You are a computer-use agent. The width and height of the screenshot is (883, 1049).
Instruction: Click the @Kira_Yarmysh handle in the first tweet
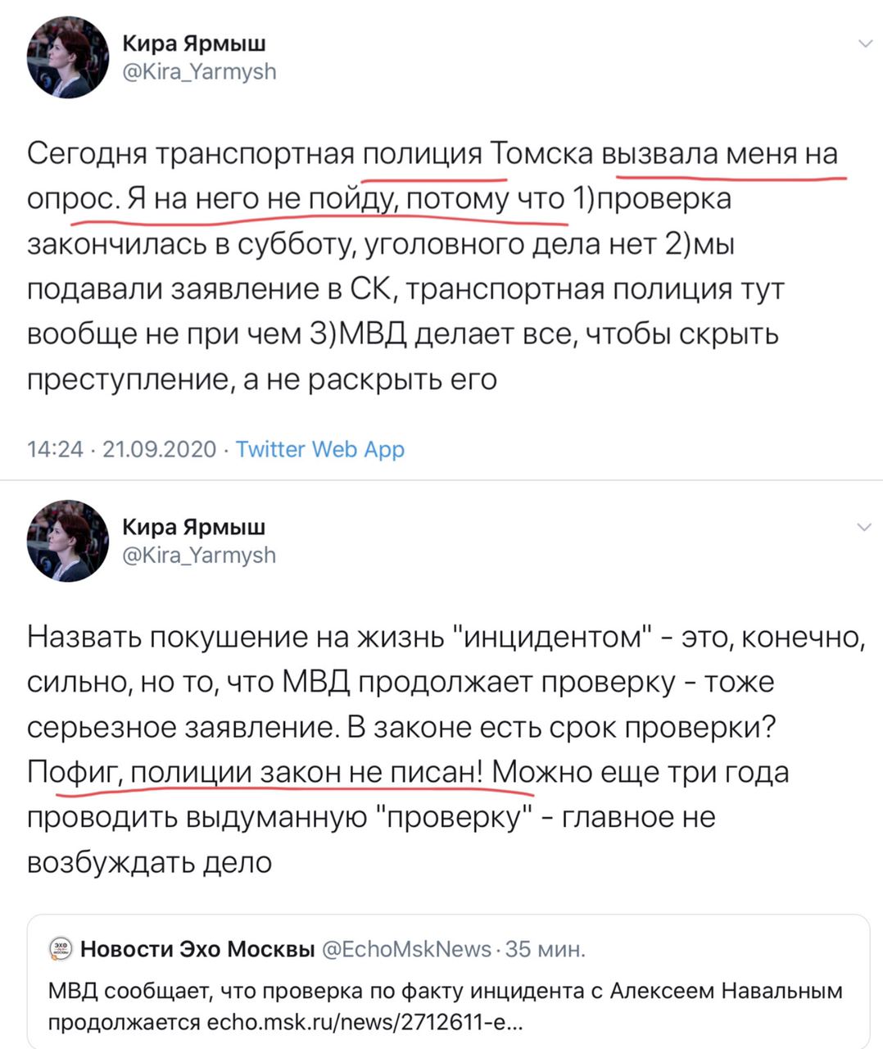coord(199,72)
